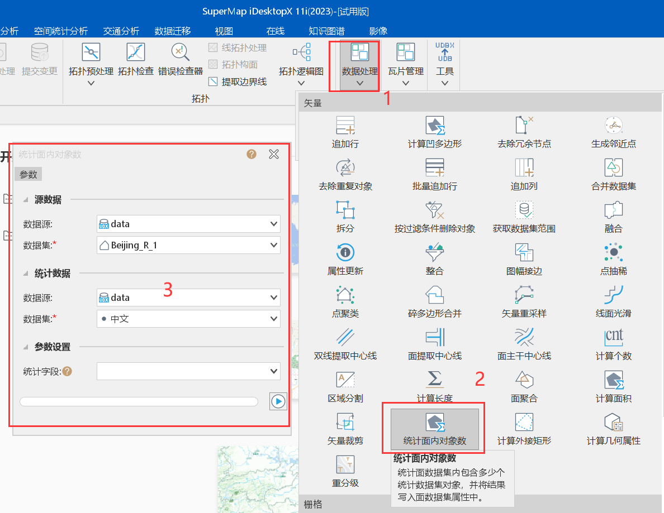664x513 pixels.
Task: Switch to 数据迁移 ribbon tab
Action: [x=173, y=31]
